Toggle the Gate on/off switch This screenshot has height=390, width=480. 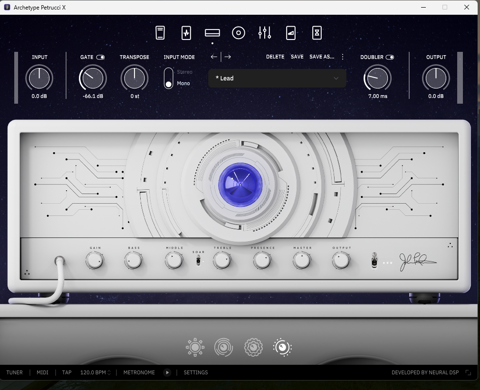pos(100,57)
